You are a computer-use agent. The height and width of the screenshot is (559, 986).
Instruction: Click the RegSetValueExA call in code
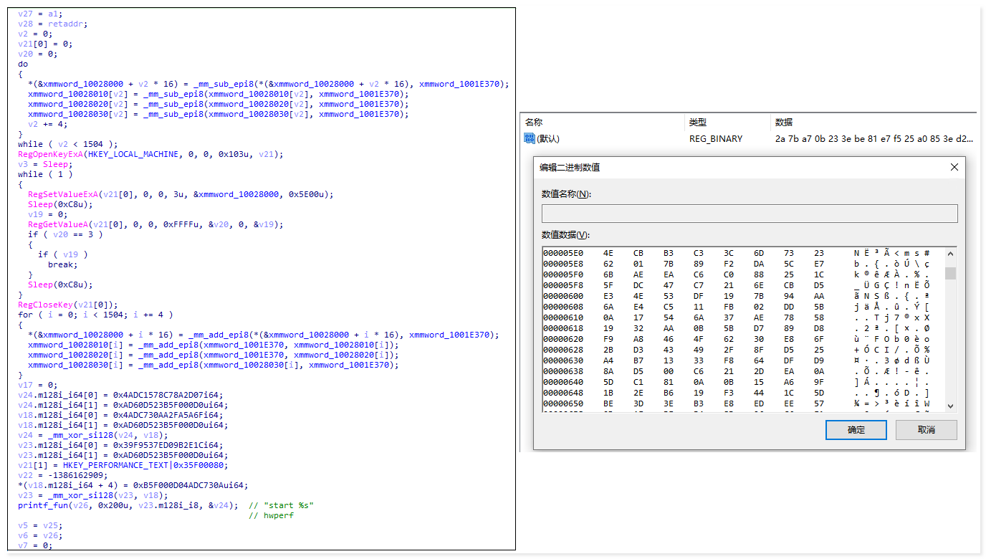[181, 194]
